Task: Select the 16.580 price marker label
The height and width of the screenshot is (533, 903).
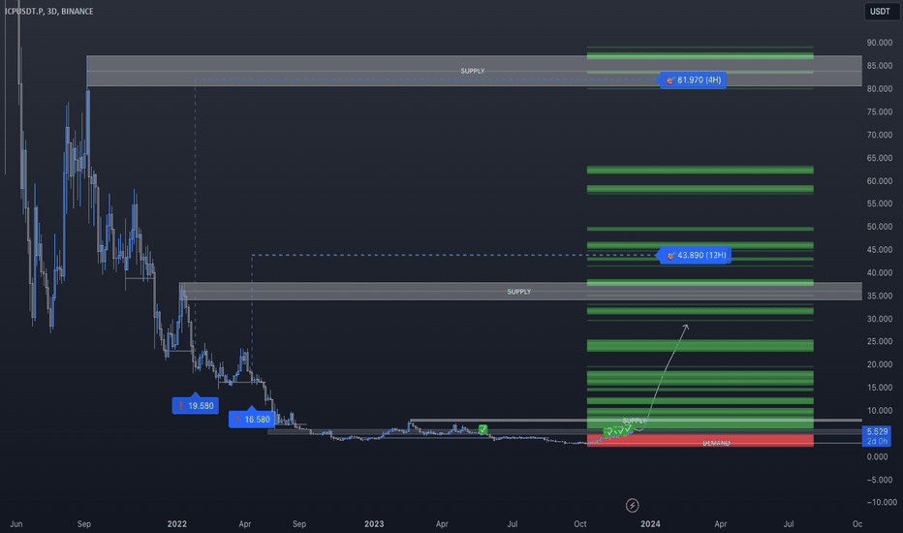Action: [x=252, y=419]
